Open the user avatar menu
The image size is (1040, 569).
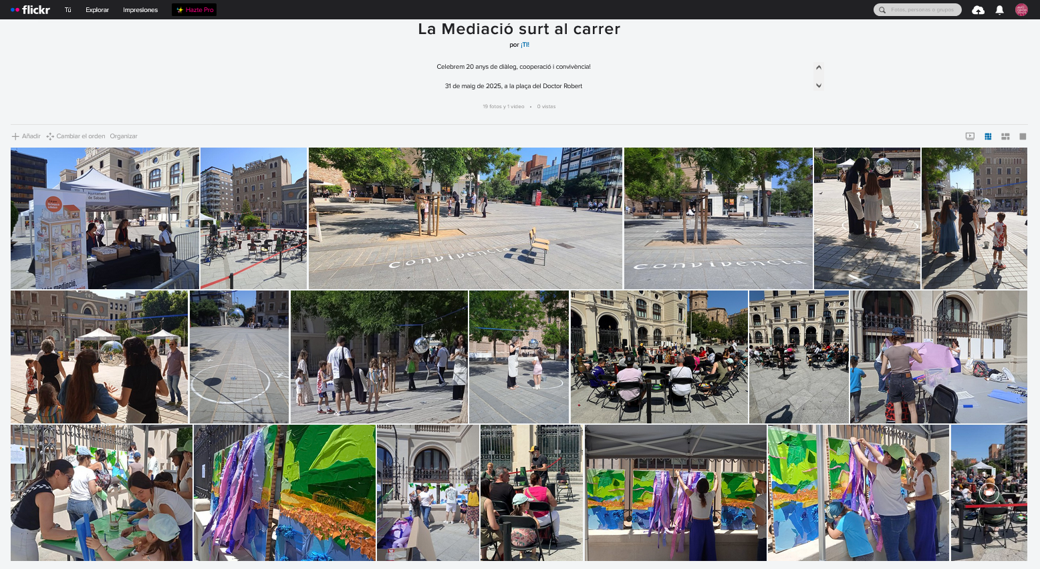click(x=1021, y=10)
